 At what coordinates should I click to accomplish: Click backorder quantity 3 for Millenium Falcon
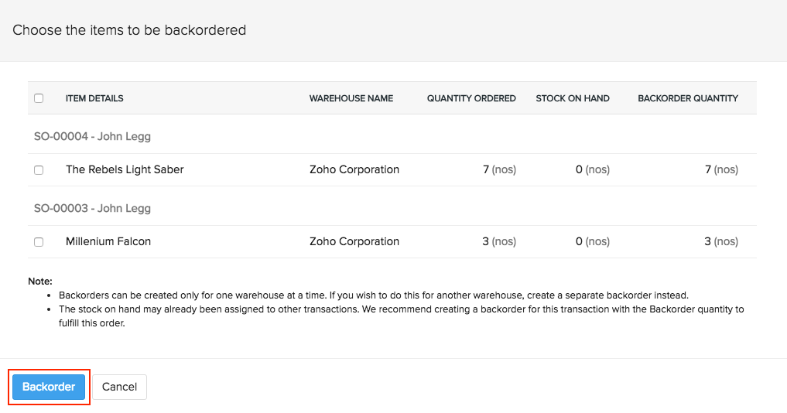(721, 241)
